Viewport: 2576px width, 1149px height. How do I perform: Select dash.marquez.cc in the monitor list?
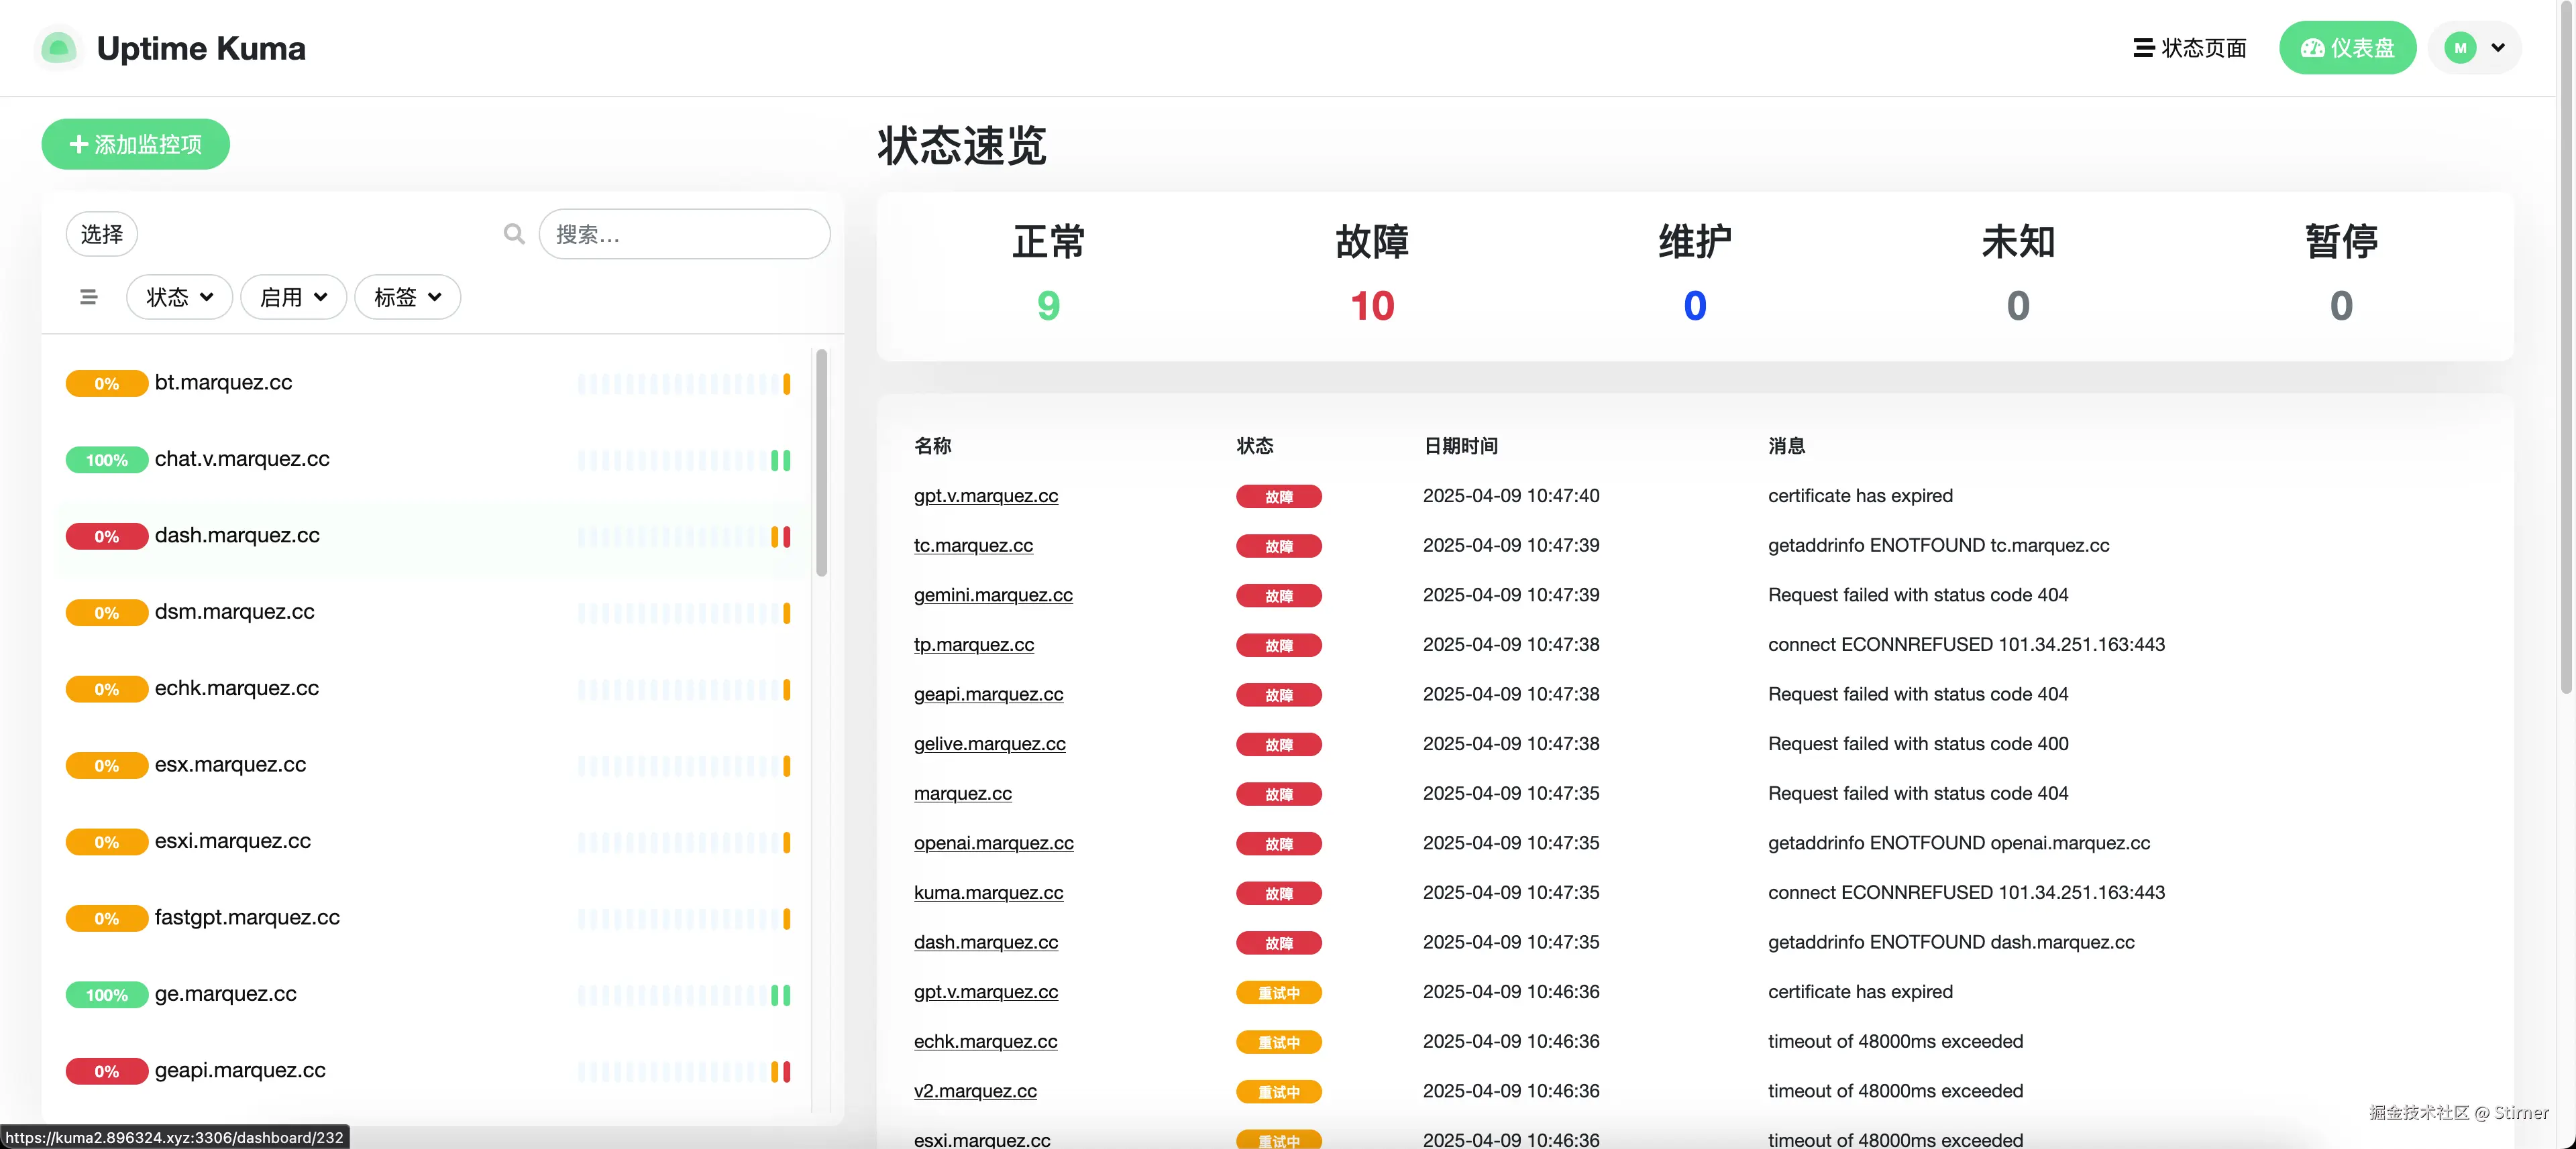[236, 536]
